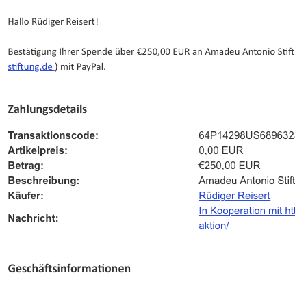Click Amadeu Antonio in confirmation sentence

(240, 52)
